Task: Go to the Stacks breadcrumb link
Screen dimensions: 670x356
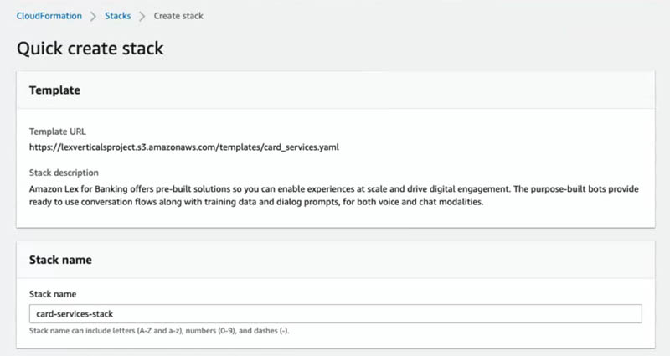Action: pyautogui.click(x=117, y=16)
